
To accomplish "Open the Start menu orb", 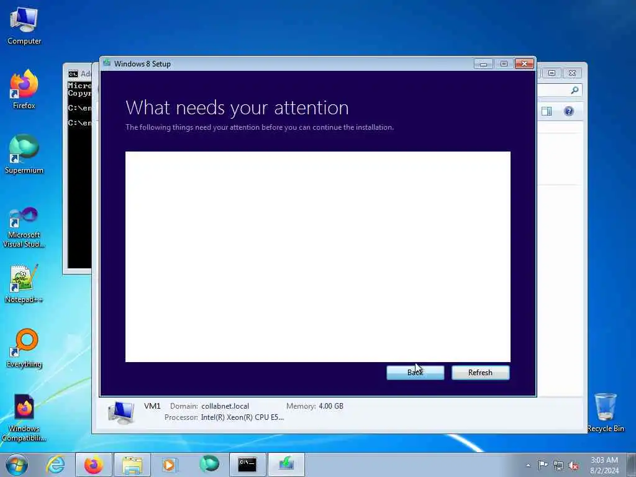I will point(17,465).
